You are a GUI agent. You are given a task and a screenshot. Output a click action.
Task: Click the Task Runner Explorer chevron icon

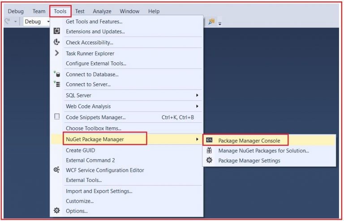(x=57, y=53)
